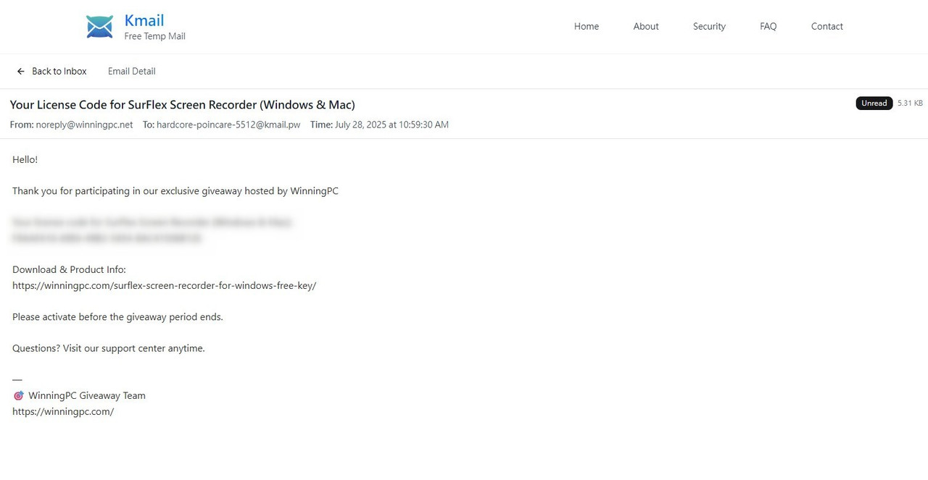Select the Email Detail breadcrumb label
The width and height of the screenshot is (928, 480).
click(x=132, y=71)
